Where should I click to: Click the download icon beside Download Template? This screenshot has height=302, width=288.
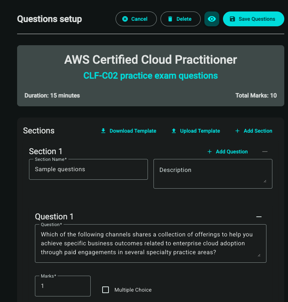tap(103, 131)
